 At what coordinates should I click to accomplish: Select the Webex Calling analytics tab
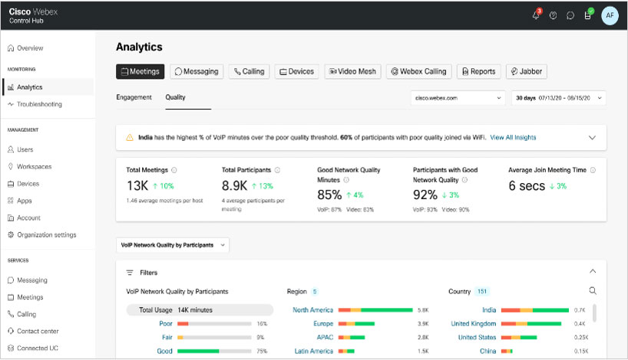click(x=418, y=71)
